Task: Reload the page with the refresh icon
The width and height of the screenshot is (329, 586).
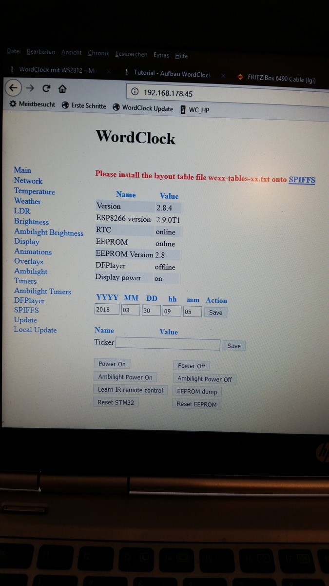Action: pyautogui.click(x=46, y=88)
